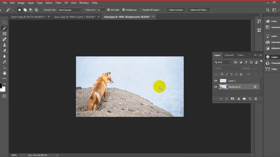This screenshot has height=157, width=280.
Task: Select the Eraser tool
Action: click(x=4, y=51)
